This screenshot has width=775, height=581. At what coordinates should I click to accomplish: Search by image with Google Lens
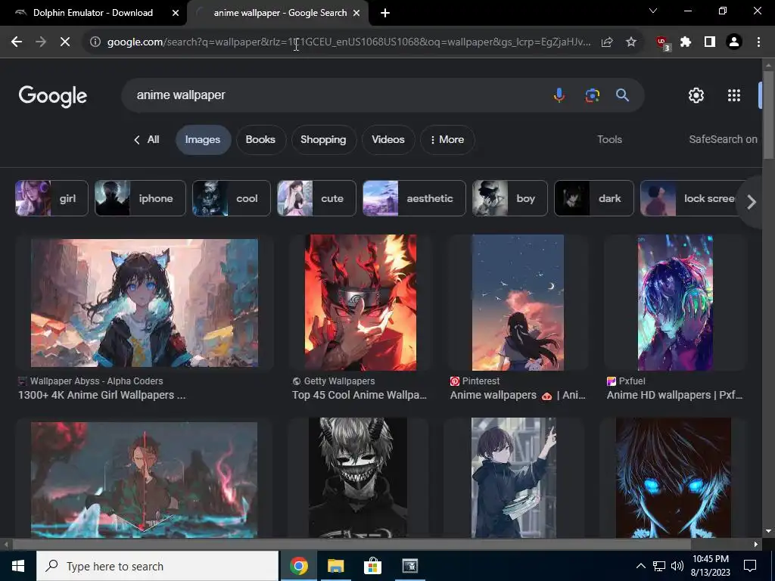point(592,95)
